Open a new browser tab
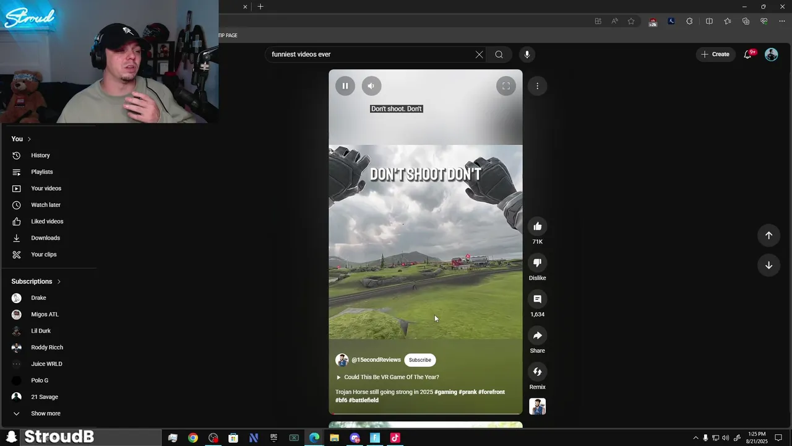 (260, 7)
